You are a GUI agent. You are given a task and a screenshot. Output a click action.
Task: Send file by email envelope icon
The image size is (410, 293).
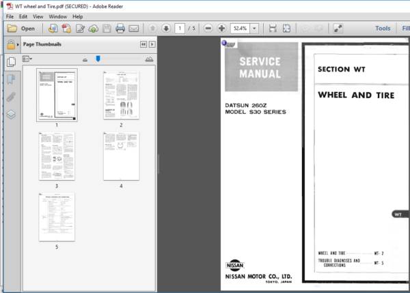pyautogui.click(x=134, y=29)
